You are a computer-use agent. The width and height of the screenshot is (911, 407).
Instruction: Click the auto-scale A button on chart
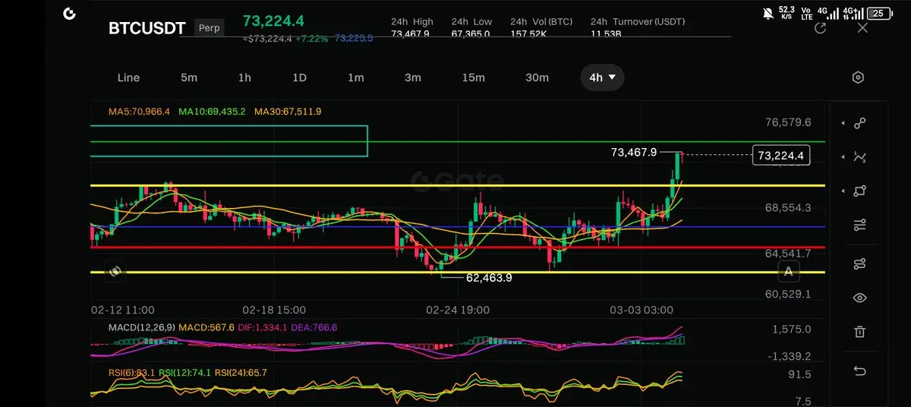789,272
